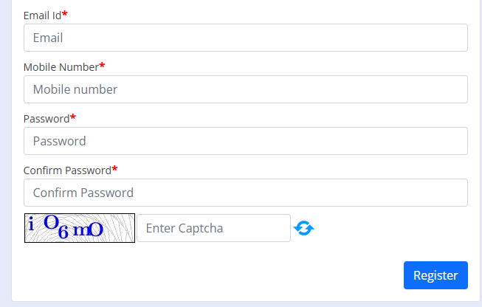Click the captcha image with distorted text
Screen dimensions: 482x307
pyautogui.click(x=80, y=228)
